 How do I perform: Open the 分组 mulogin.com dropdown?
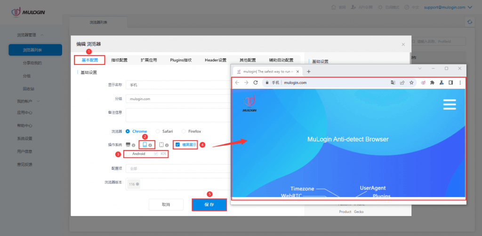178,99
